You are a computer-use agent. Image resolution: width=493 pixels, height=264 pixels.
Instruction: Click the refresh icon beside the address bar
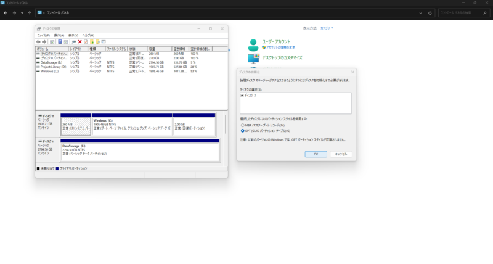coord(430,13)
